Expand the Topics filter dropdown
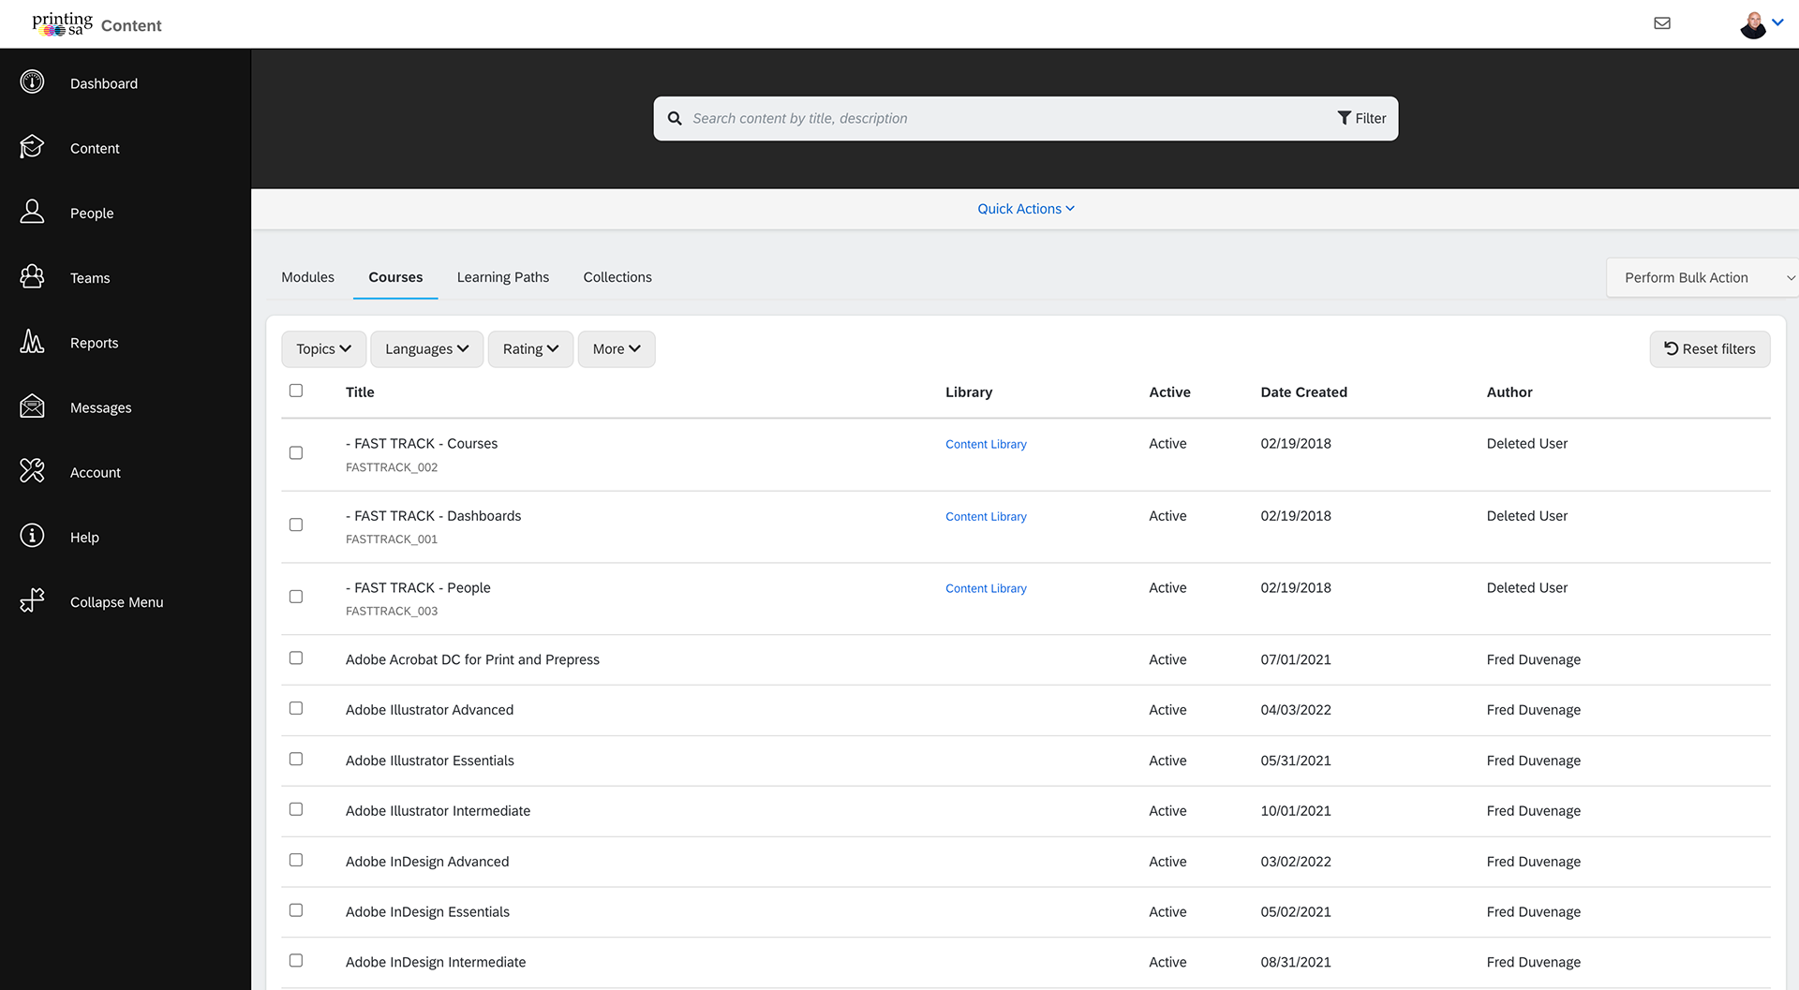The width and height of the screenshot is (1799, 990). (323, 349)
